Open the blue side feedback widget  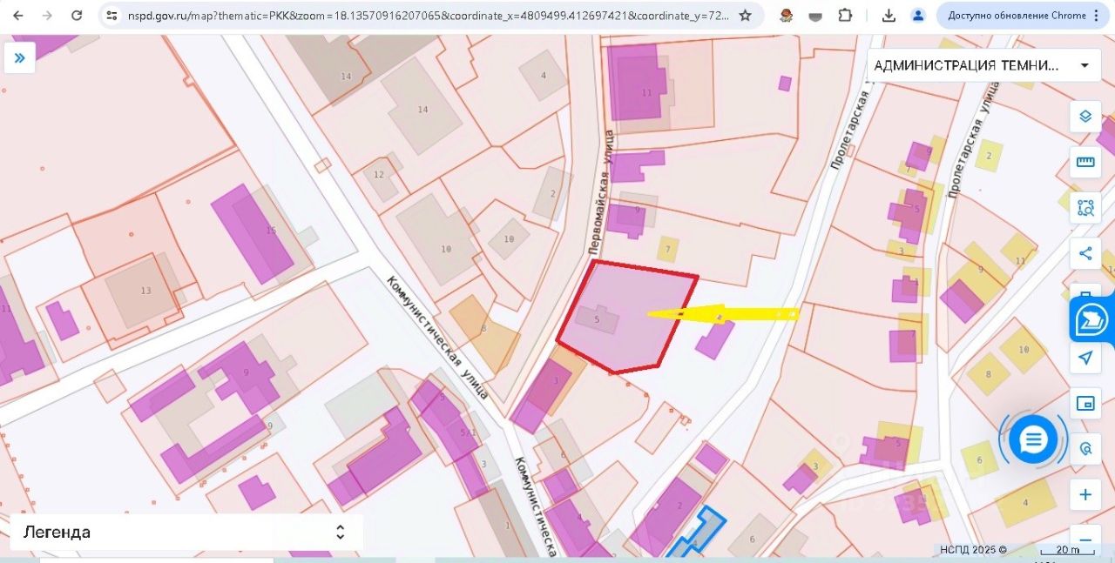pos(1092,319)
